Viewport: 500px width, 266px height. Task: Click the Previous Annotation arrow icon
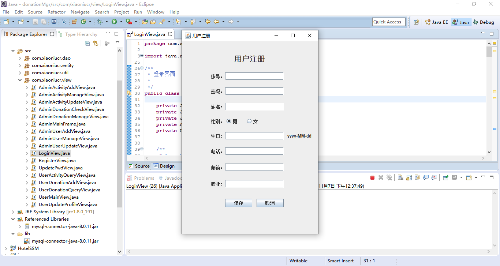tap(192, 22)
